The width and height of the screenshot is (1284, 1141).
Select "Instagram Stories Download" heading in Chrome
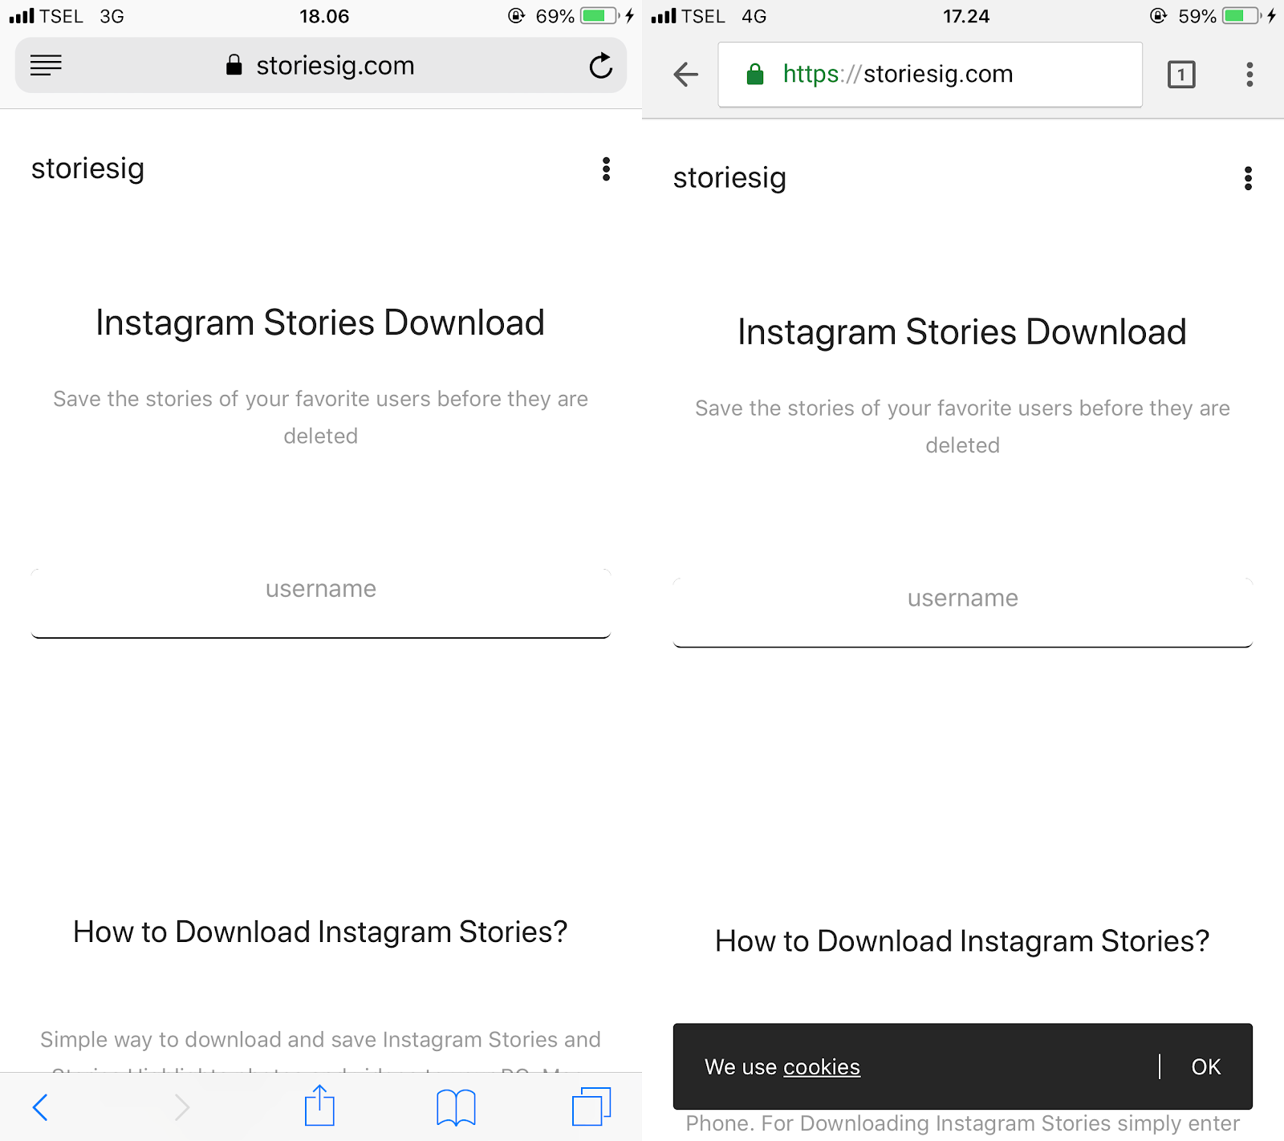pos(962,333)
